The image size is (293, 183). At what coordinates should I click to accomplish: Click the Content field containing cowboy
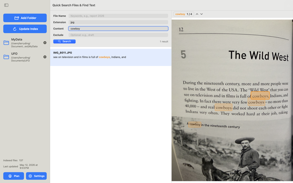pyautogui.click(x=118, y=29)
